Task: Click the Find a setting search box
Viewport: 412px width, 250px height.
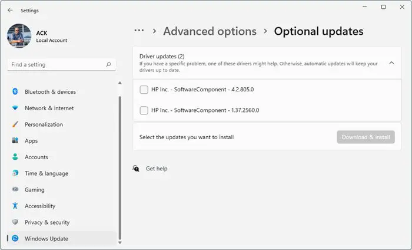Action: point(56,64)
